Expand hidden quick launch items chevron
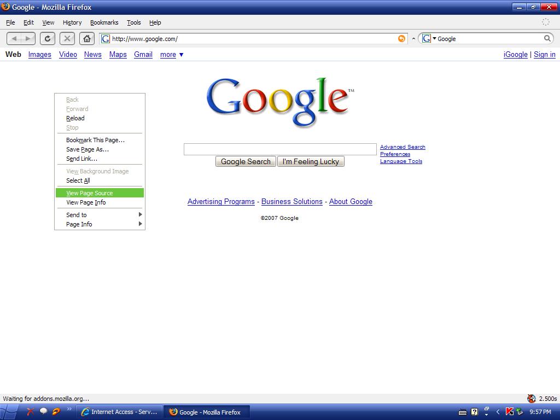The image size is (560, 420). (69, 409)
